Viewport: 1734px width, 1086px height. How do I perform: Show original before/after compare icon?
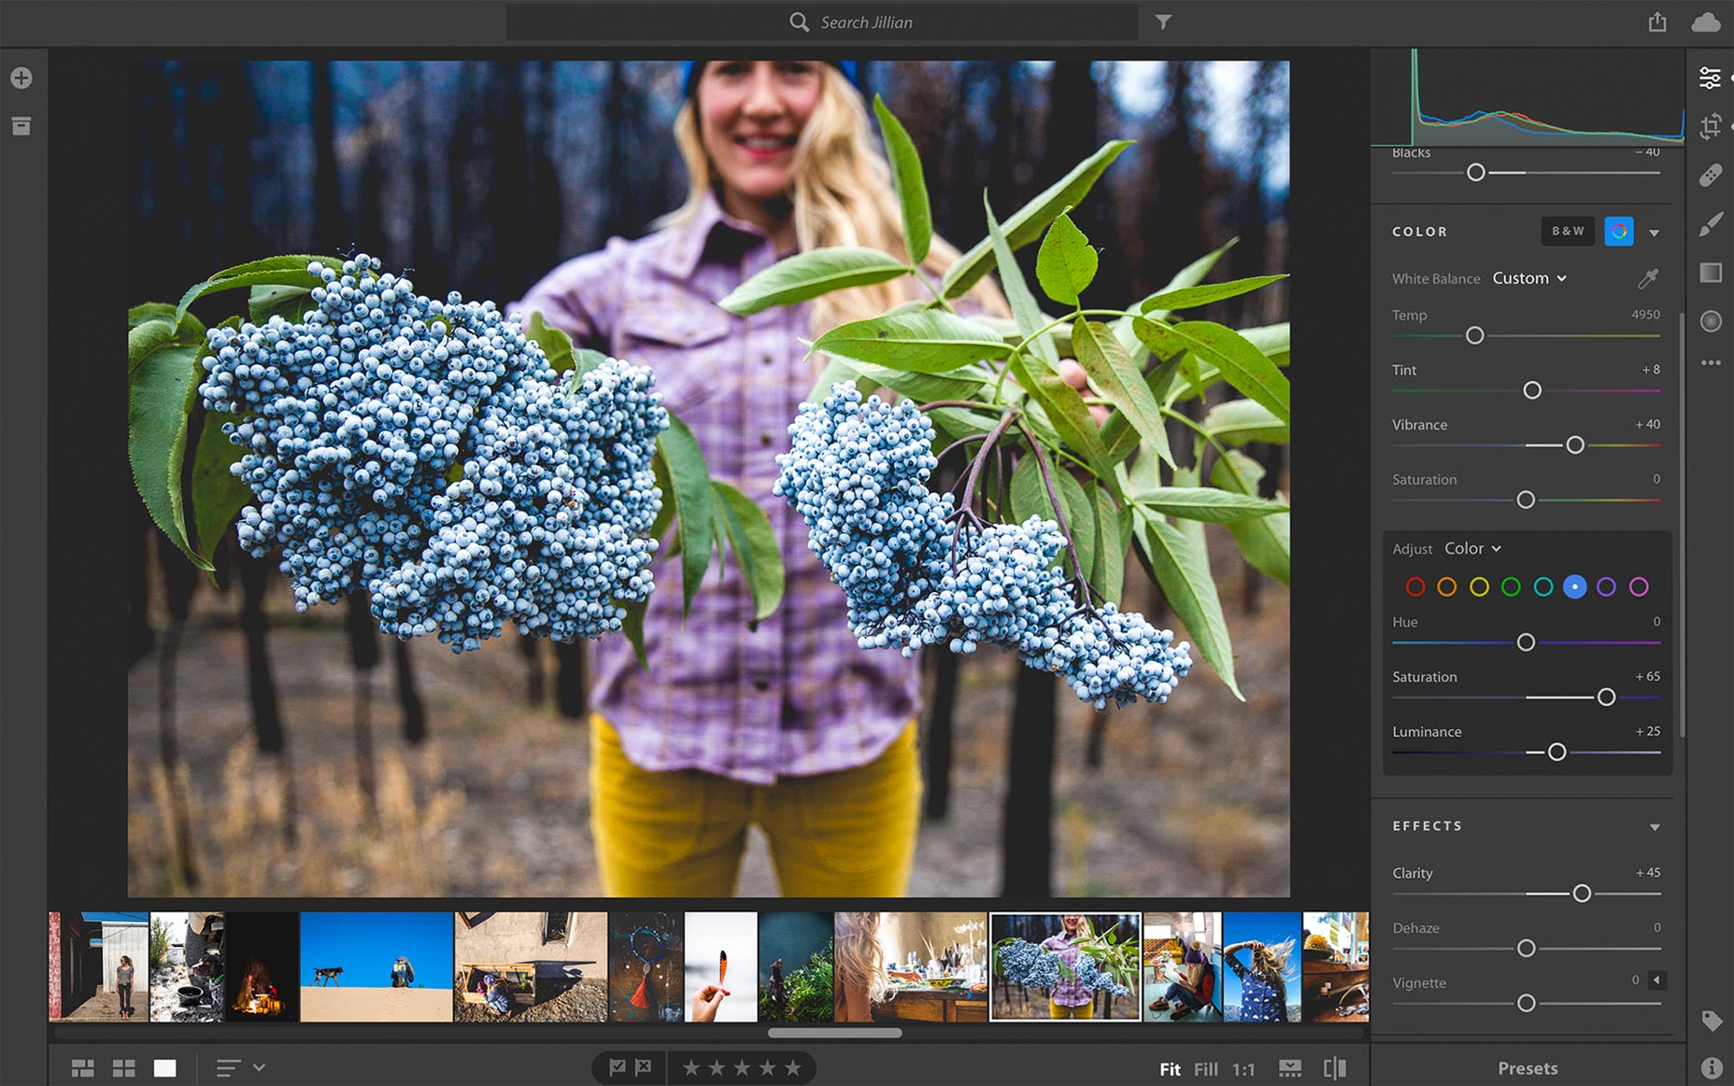point(1335,1068)
